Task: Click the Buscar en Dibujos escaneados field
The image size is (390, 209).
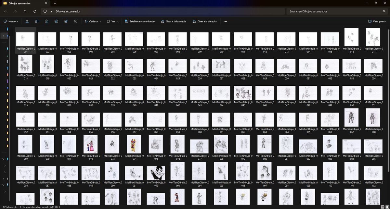Action: [336, 11]
